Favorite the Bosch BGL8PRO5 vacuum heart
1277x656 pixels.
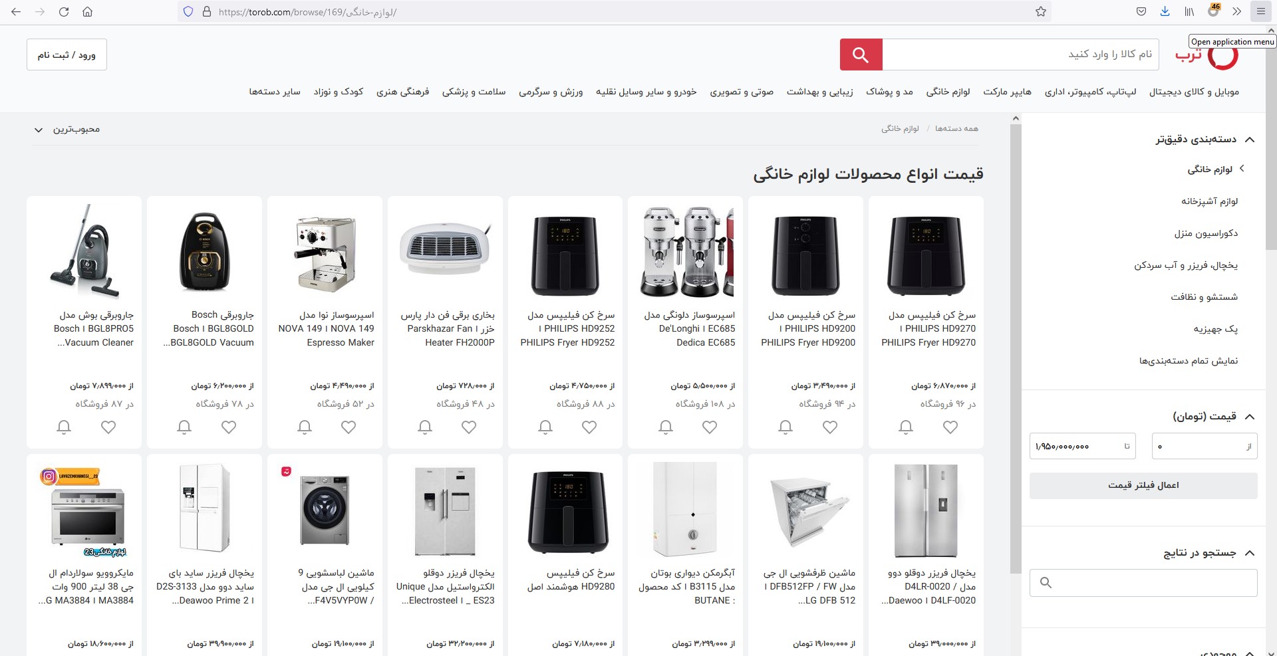108,427
